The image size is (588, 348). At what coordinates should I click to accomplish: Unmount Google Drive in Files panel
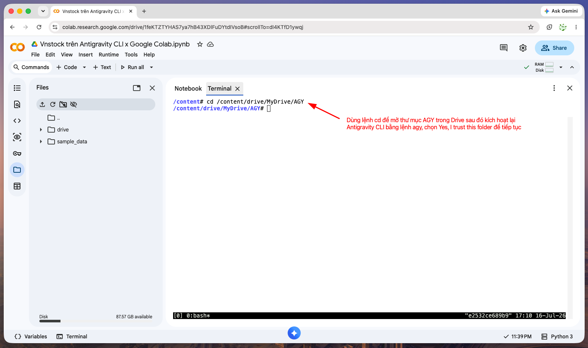[x=63, y=104]
